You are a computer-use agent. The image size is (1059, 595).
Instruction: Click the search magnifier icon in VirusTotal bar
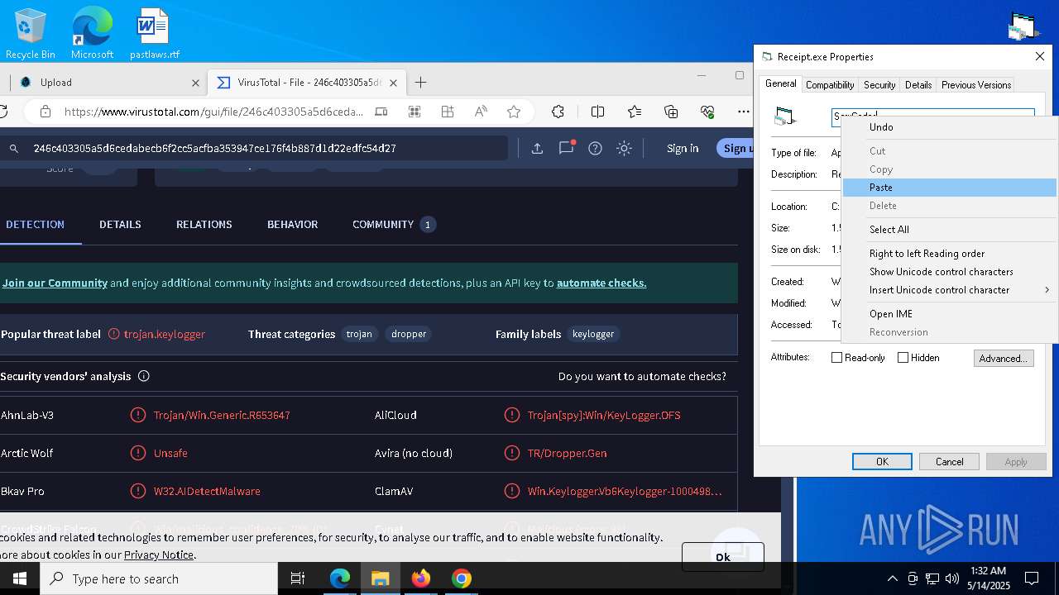click(x=14, y=149)
